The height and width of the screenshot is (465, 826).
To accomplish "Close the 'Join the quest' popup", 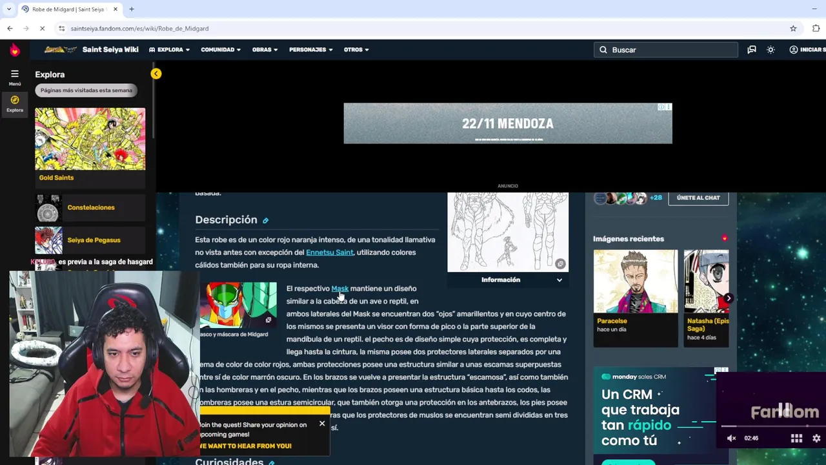I will [x=322, y=424].
